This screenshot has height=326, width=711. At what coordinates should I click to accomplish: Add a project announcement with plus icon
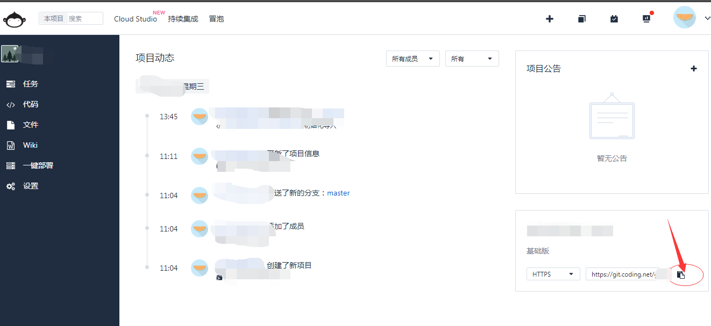pyautogui.click(x=694, y=68)
